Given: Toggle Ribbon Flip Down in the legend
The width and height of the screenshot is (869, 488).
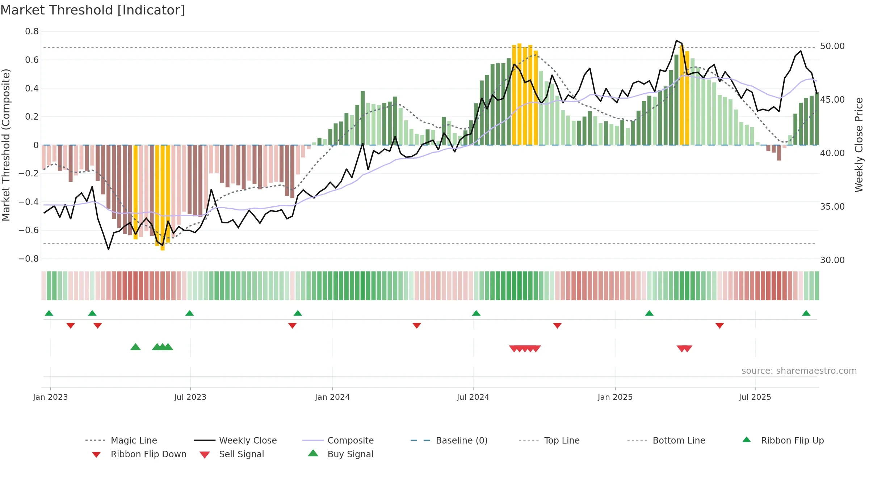Looking at the screenshot, I should 139,454.
